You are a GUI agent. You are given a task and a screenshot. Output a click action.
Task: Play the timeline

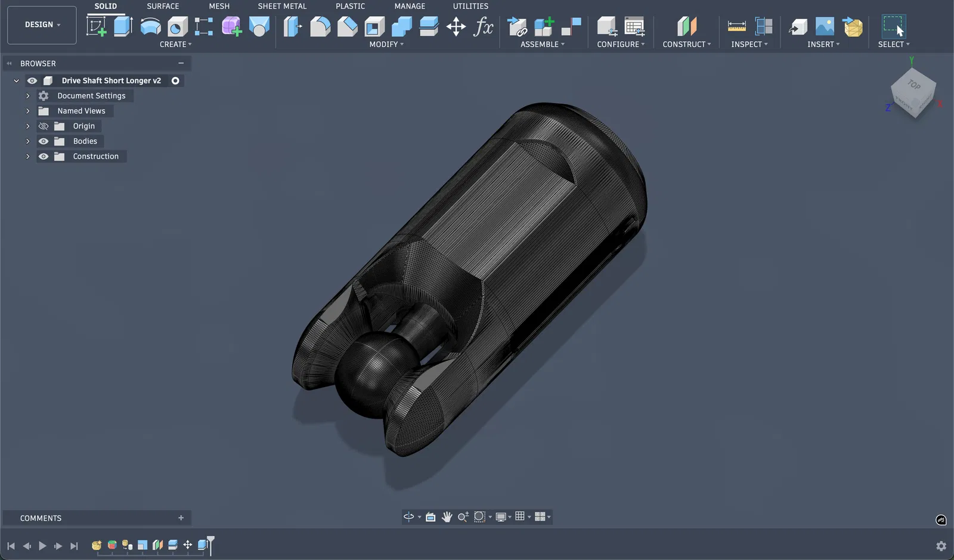pyautogui.click(x=42, y=546)
